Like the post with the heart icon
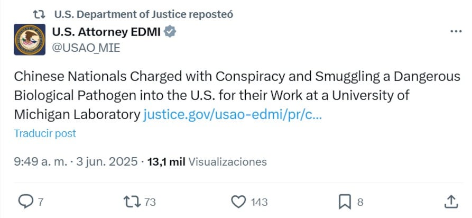The height and width of the screenshot is (218, 472). 239,201
